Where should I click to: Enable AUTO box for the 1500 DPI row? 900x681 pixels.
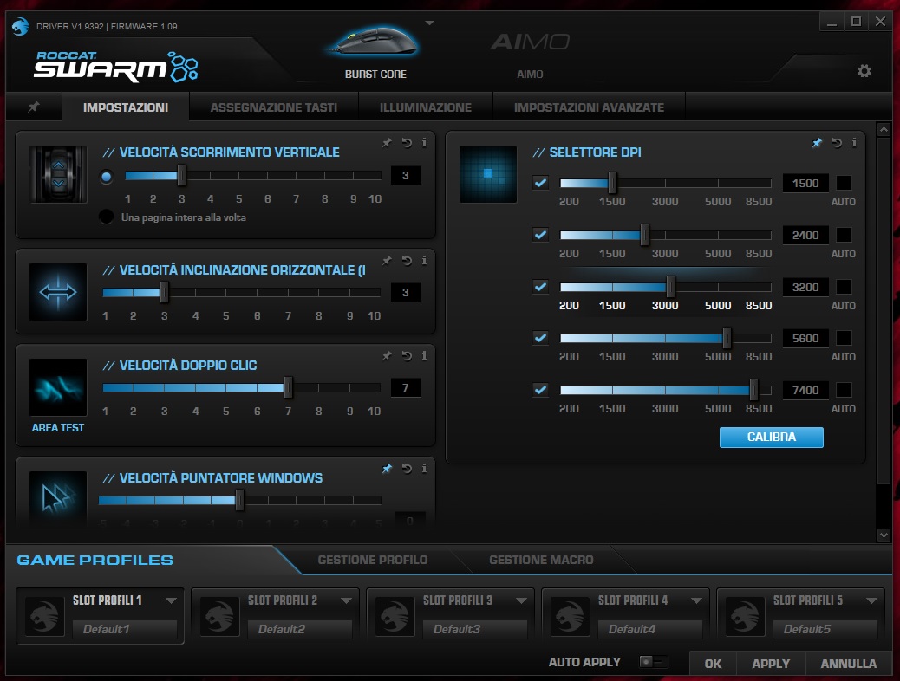pos(844,183)
